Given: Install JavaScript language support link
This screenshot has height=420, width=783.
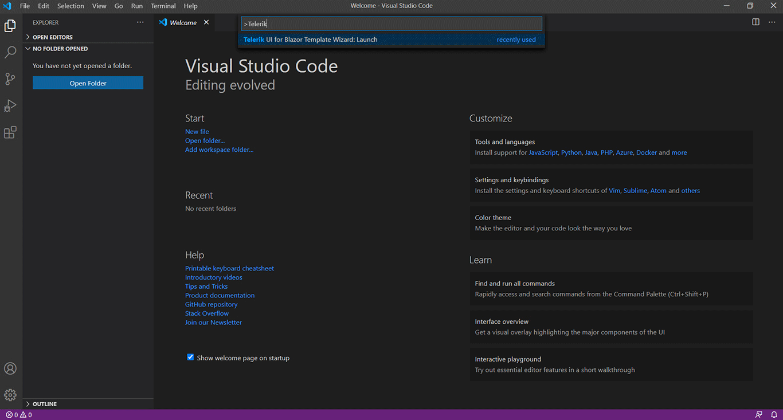Looking at the screenshot, I should click(543, 152).
